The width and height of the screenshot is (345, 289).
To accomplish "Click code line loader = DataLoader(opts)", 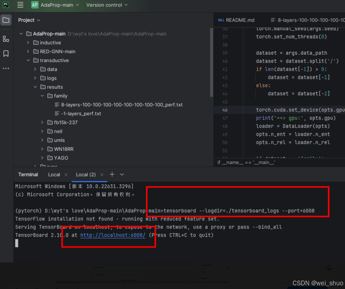I will tap(293, 126).
